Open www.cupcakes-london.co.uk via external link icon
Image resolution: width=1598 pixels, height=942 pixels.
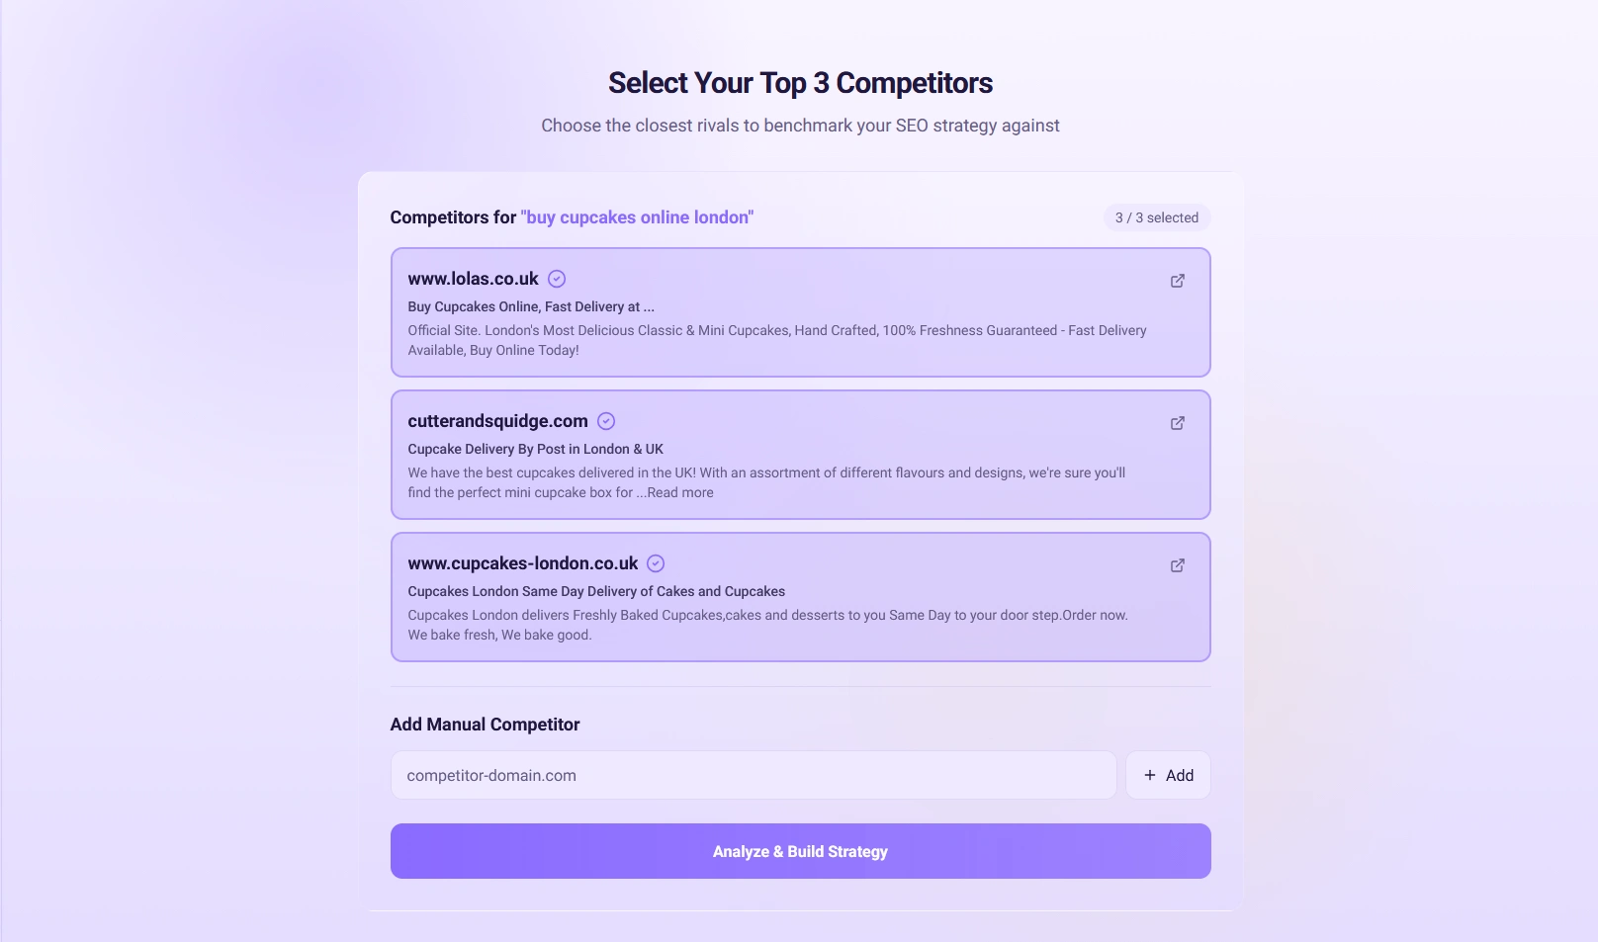point(1178,565)
